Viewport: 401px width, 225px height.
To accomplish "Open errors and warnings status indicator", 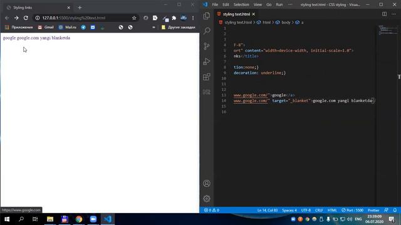I will tap(212, 210).
